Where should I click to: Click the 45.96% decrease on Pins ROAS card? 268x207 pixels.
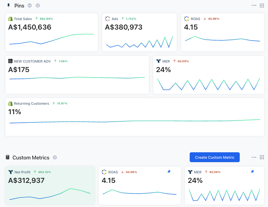[211, 19]
